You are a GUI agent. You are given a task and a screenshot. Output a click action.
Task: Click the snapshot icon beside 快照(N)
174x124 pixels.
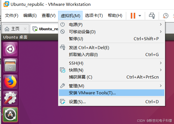(x=63, y=70)
